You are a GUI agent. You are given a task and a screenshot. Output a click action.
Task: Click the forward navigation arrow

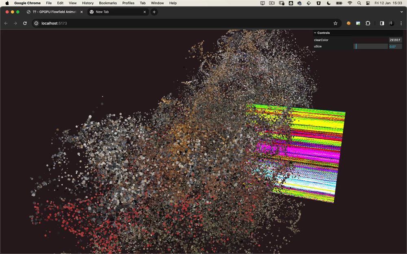click(x=15, y=23)
